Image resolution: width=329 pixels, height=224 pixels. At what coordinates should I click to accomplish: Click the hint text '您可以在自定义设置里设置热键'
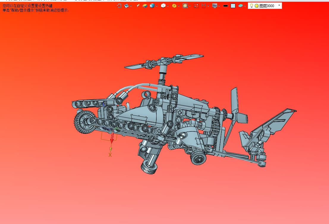[x=27, y=6]
